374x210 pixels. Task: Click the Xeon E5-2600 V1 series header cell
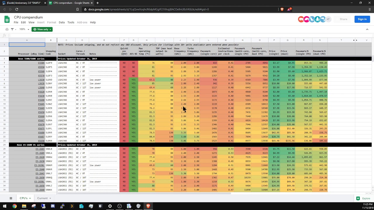coord(27,145)
